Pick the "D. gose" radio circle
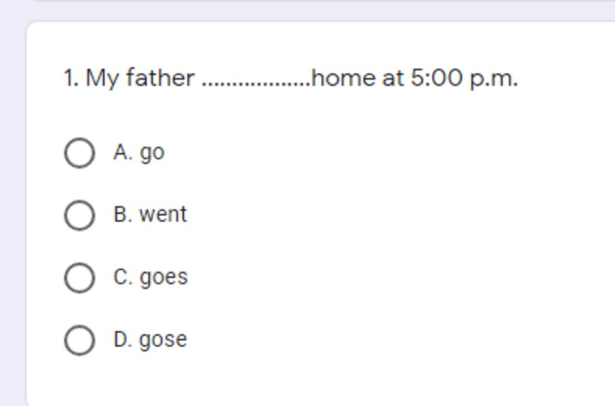This screenshot has width=615, height=406. (80, 340)
